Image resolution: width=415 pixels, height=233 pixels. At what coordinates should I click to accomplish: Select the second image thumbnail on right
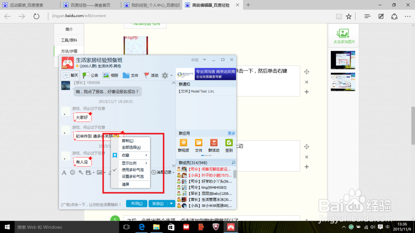[x=343, y=82]
